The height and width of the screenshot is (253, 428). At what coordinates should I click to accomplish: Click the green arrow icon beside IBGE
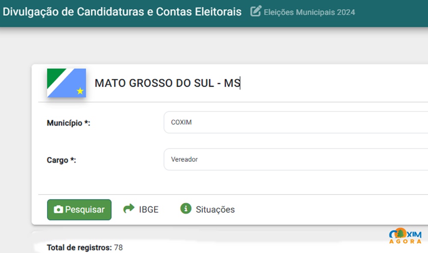pyautogui.click(x=128, y=209)
